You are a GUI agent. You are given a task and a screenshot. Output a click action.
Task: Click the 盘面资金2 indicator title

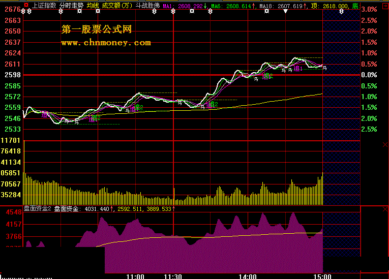(38, 208)
